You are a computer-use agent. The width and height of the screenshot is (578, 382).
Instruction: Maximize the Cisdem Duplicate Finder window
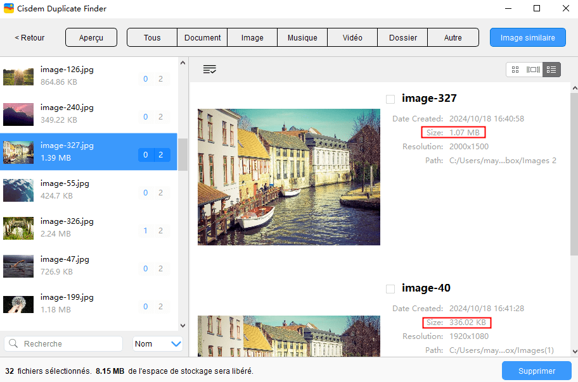click(x=537, y=8)
